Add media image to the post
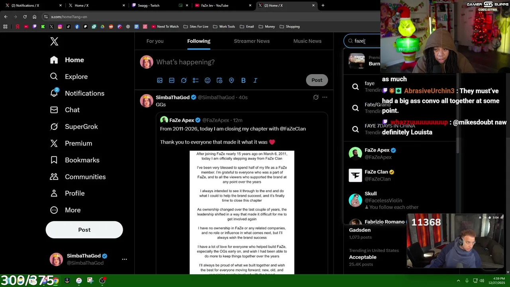This screenshot has width=510, height=287. (x=160, y=81)
